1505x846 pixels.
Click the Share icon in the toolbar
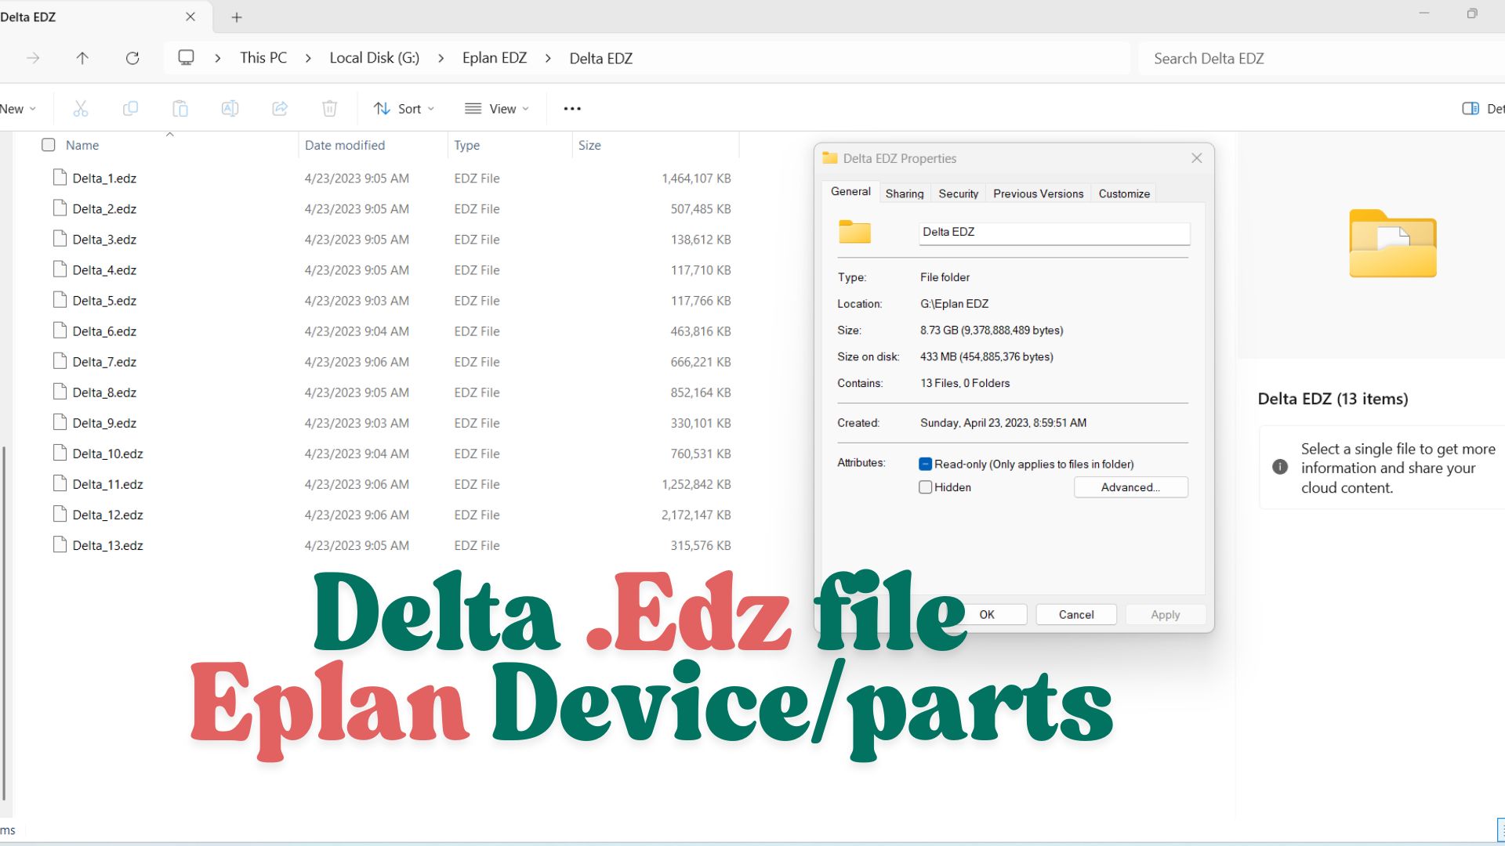tap(280, 108)
